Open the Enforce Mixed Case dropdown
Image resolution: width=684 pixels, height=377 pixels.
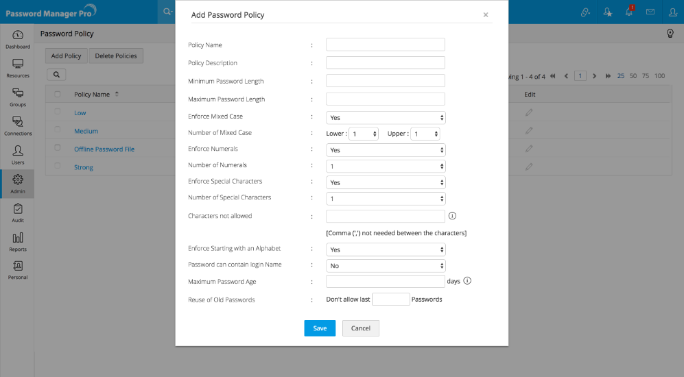[x=386, y=117]
